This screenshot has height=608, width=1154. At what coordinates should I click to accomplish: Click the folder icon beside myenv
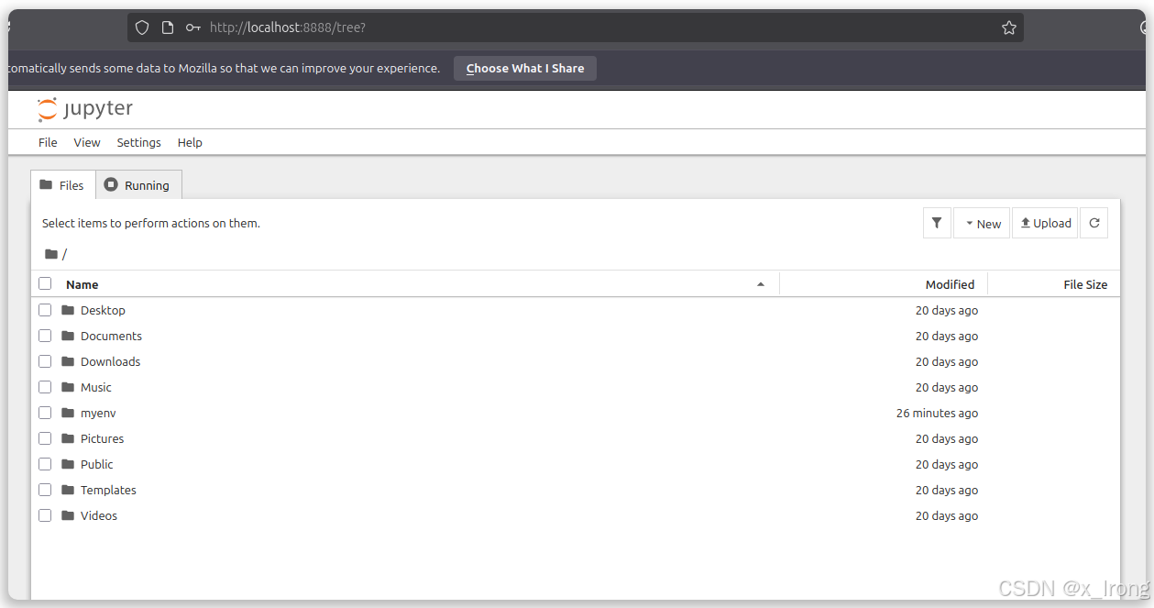pyautogui.click(x=68, y=413)
